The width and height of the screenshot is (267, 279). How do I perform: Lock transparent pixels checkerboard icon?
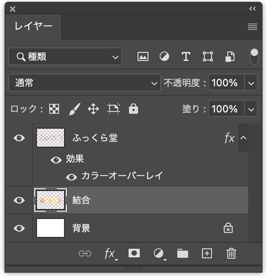54,109
